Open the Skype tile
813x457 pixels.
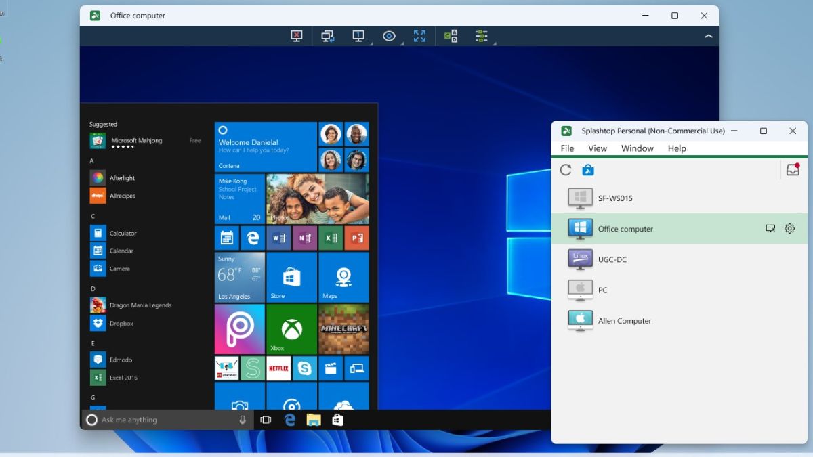(x=304, y=368)
